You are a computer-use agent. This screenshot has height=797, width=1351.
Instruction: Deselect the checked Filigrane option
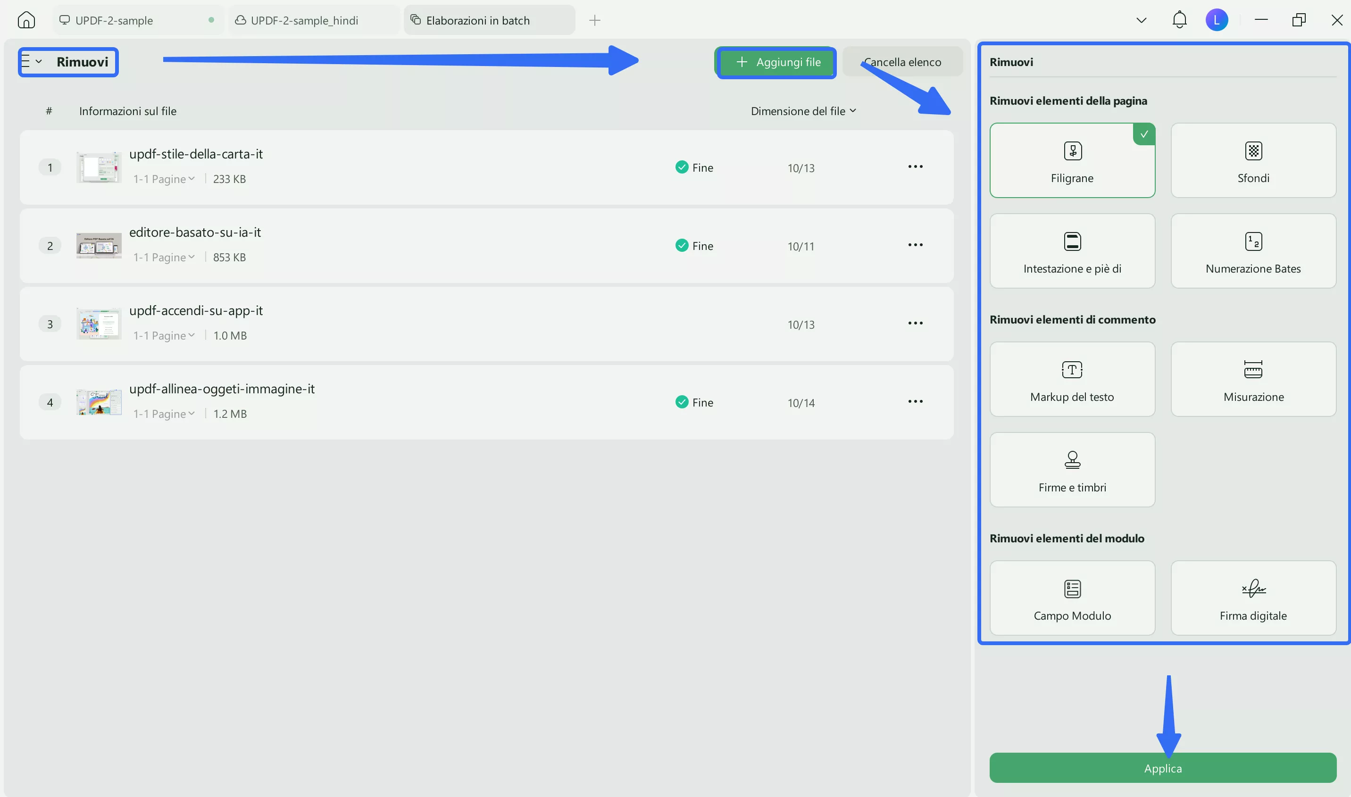point(1072,160)
